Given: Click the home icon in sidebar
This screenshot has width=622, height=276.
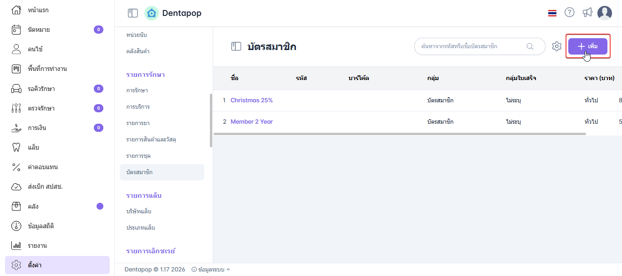Looking at the screenshot, I should coord(16,10).
